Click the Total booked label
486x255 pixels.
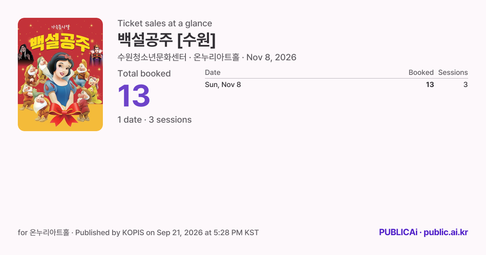click(144, 74)
